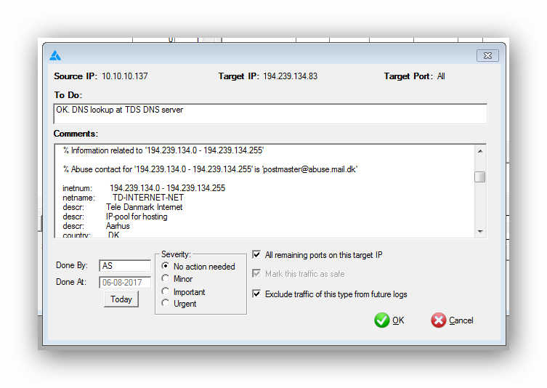Viewport: 547px width, 388px height.
Task: Click the Today button
Action: click(121, 299)
